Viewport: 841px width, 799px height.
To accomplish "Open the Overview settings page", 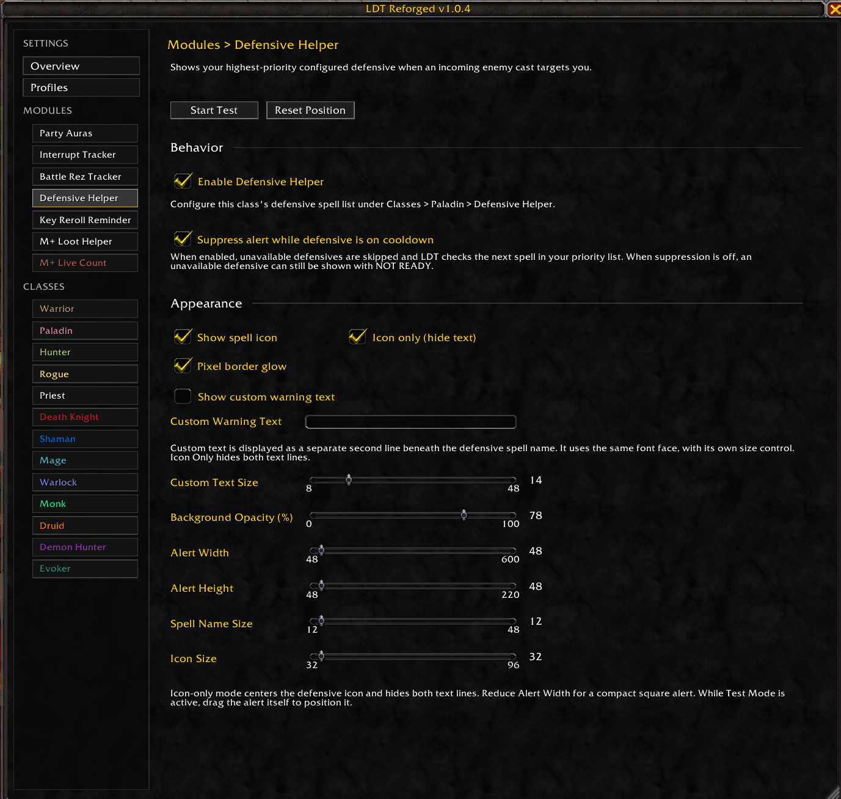I will [81, 66].
